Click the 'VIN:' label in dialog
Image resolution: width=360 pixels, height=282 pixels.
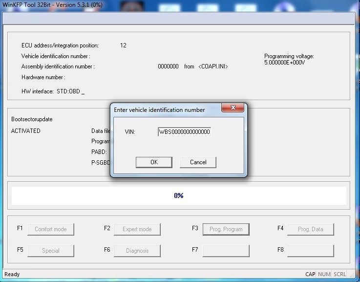coord(130,132)
